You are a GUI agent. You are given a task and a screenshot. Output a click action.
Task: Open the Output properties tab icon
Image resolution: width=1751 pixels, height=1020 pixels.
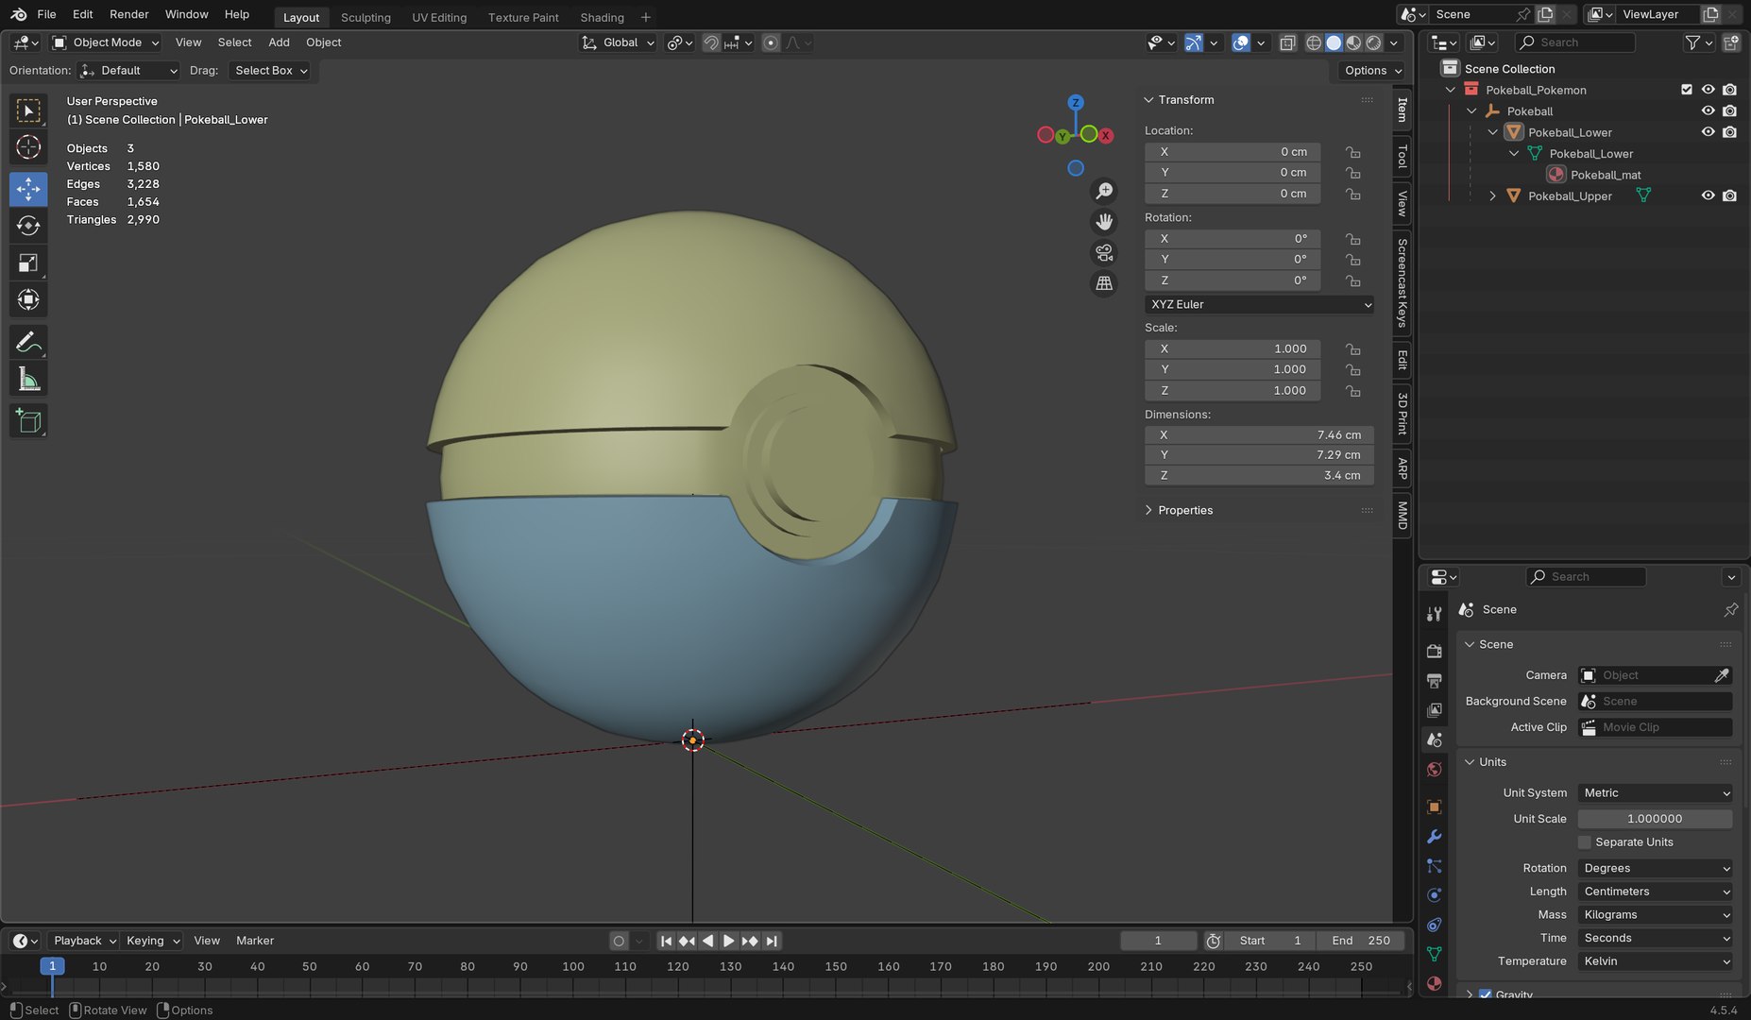(x=1434, y=680)
